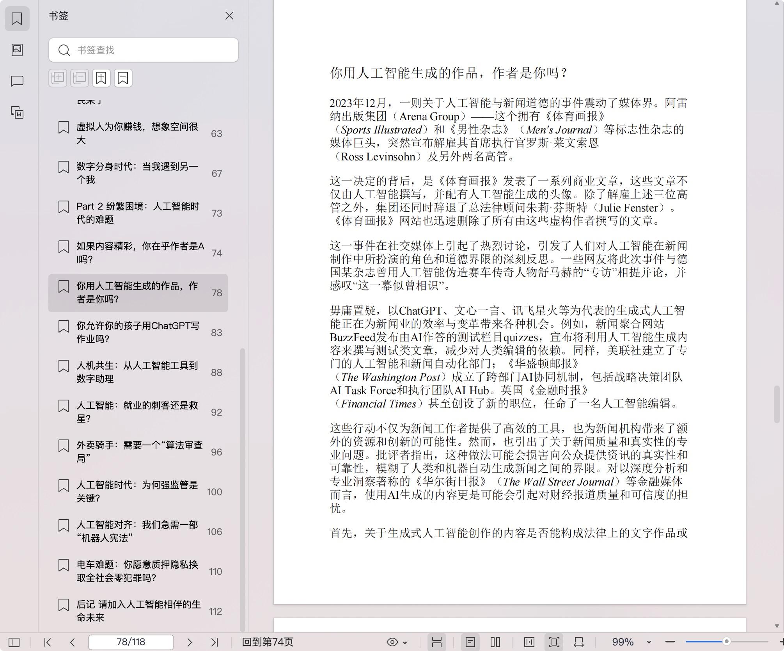784x651 pixels.
Task: Open bookmark 人机共生:从人工智能工具到数字助理
Action: pyautogui.click(x=138, y=372)
